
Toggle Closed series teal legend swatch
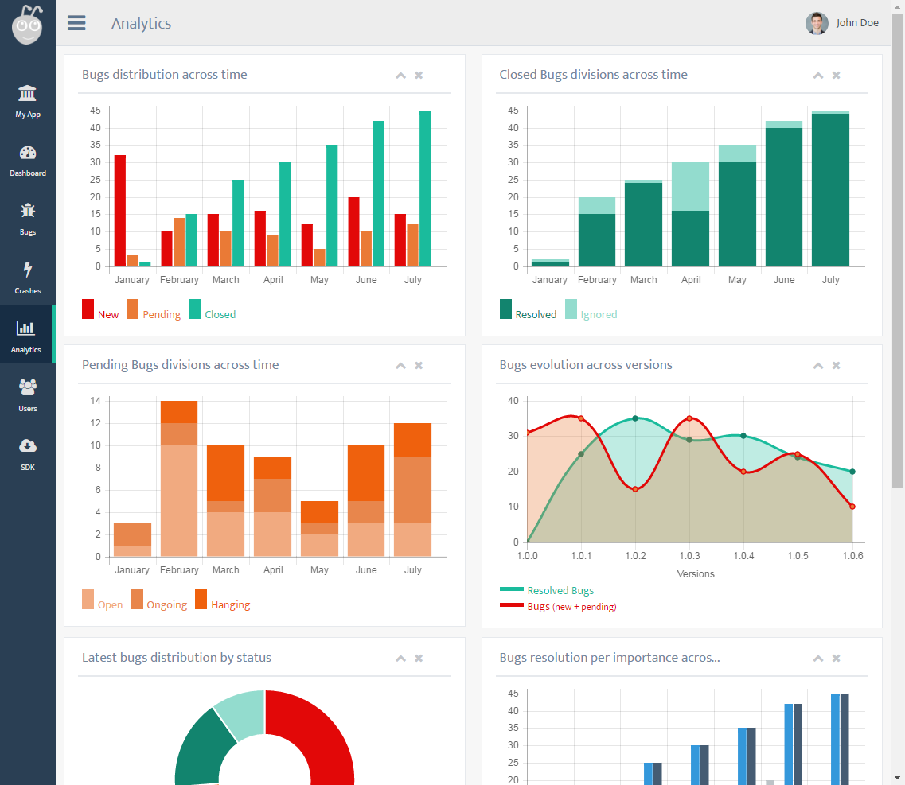194,309
